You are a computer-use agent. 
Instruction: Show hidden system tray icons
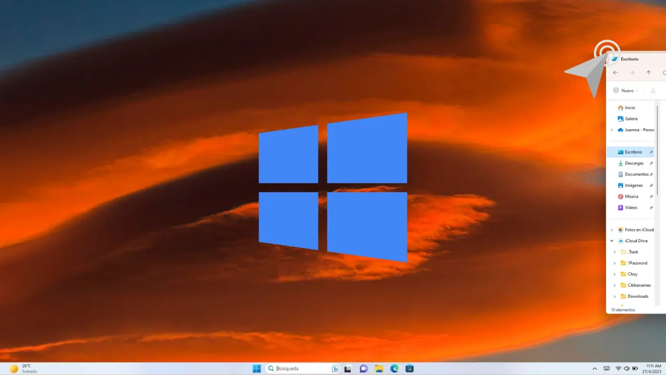point(595,369)
